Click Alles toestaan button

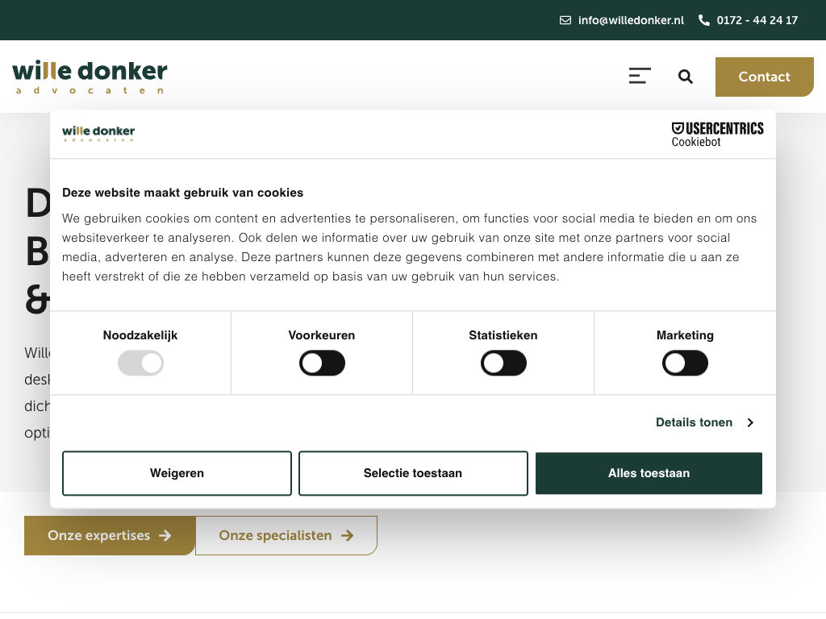pos(649,473)
